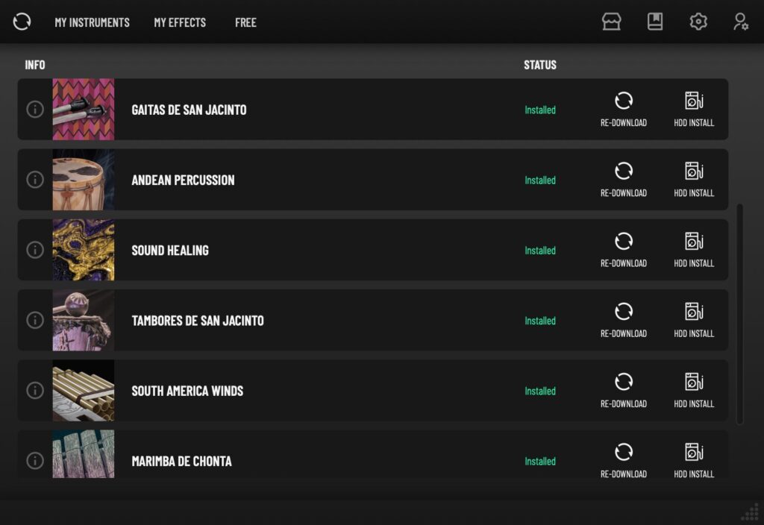Re-download Gaitas de San Jacinto

(623, 110)
